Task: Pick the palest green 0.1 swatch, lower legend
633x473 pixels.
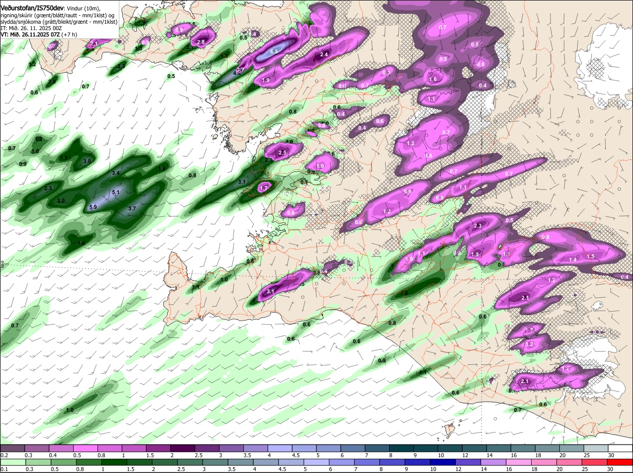Action: coord(12,462)
